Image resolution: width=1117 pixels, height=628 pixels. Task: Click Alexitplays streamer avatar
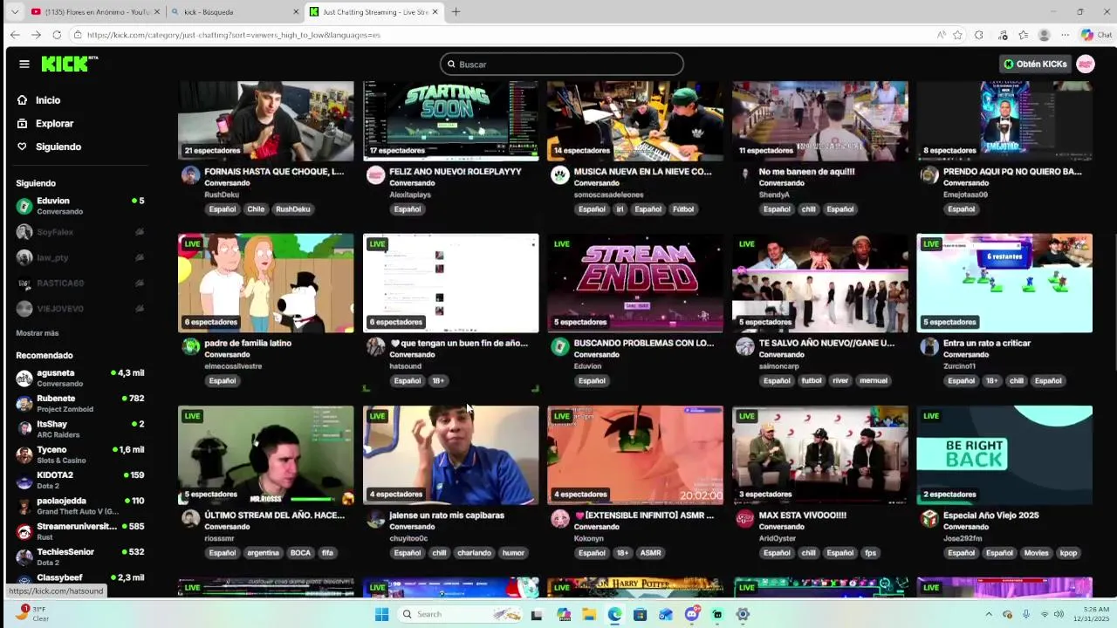(375, 175)
